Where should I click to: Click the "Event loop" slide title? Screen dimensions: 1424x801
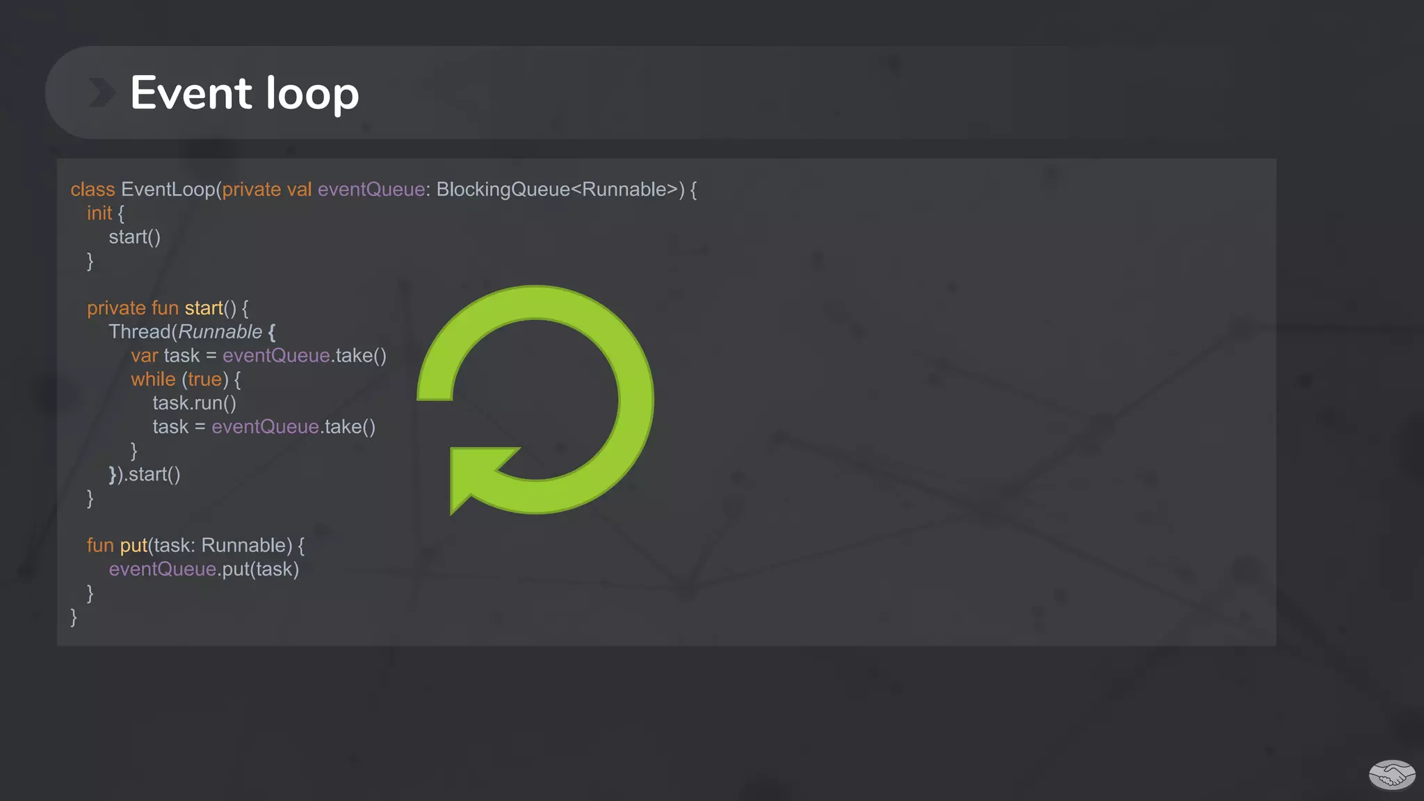[244, 92]
